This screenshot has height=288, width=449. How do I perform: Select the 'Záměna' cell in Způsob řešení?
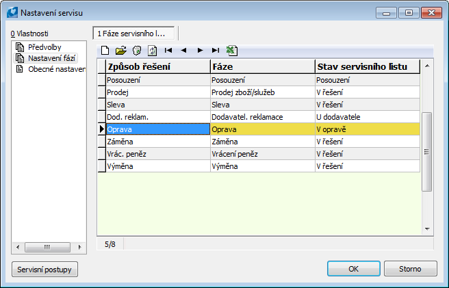158,142
